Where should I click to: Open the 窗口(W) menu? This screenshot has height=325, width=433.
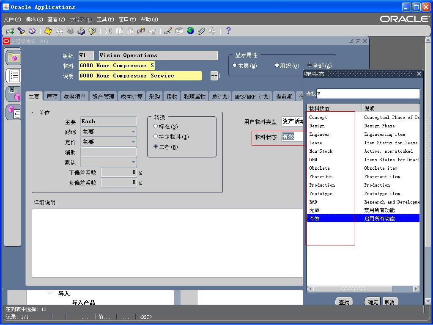[127, 19]
